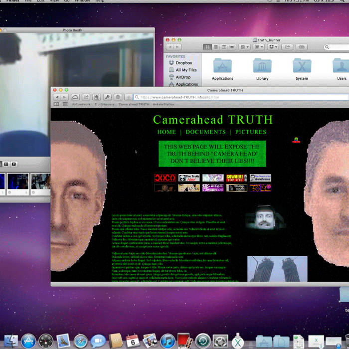Open the Applications folder icon in Finder
The width and height of the screenshot is (349, 349).
[222, 67]
